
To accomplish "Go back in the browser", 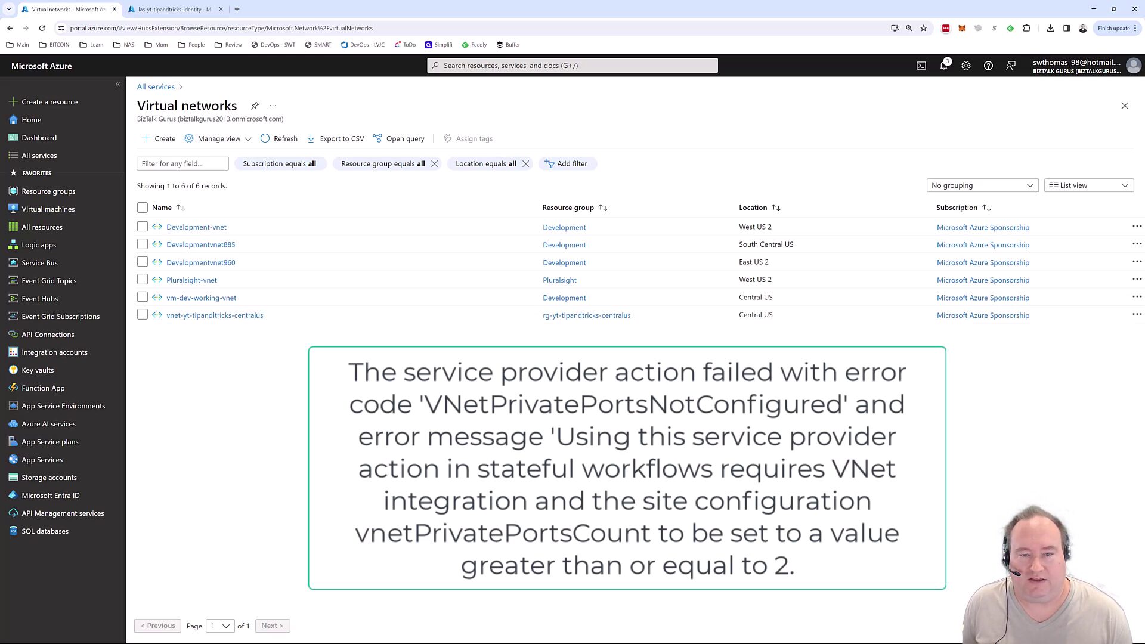I will tap(10, 28).
